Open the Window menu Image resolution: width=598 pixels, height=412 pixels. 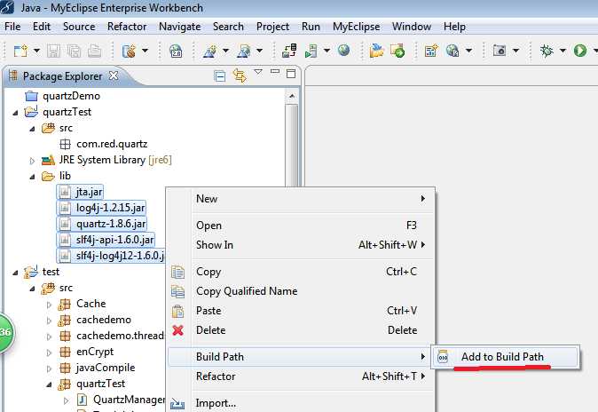(412, 27)
